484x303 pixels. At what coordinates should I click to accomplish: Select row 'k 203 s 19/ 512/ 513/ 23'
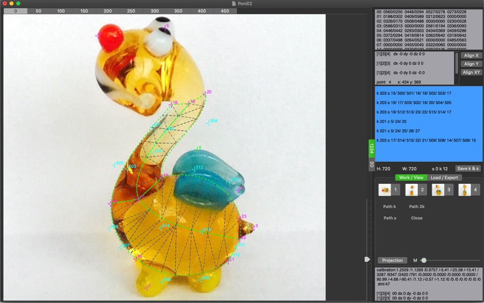coord(414,112)
